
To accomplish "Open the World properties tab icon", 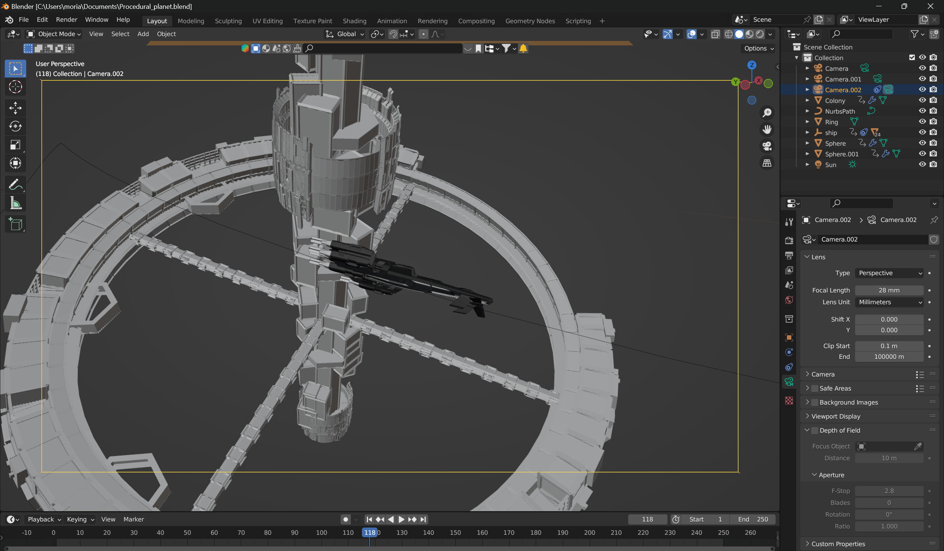I will [789, 300].
